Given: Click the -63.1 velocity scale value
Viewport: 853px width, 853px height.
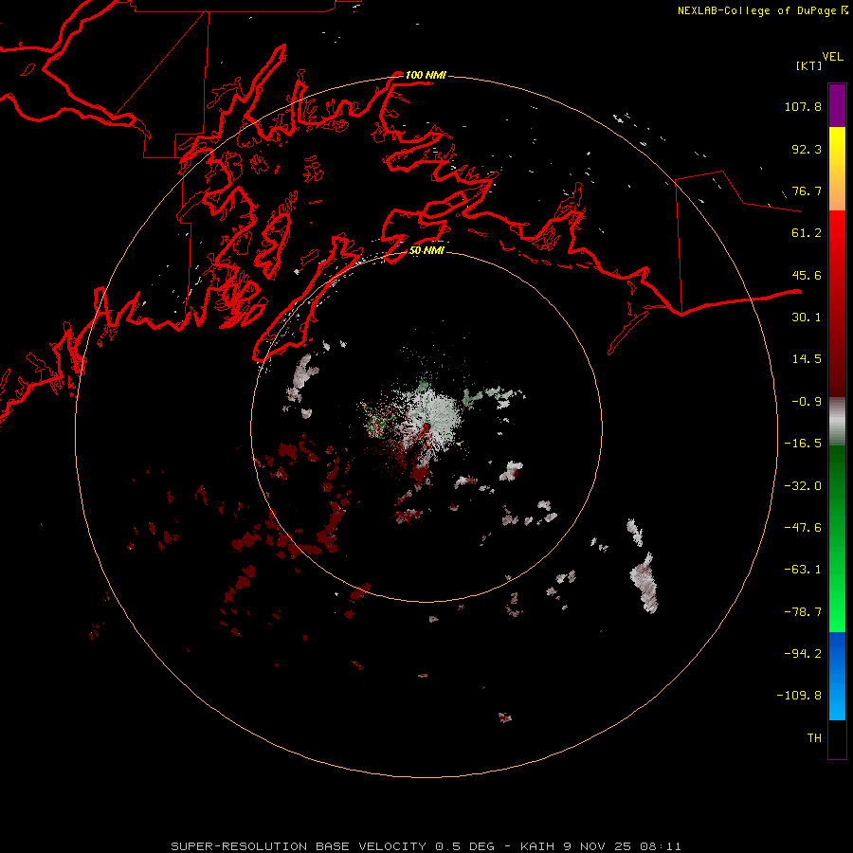Looking at the screenshot, I should point(803,570).
